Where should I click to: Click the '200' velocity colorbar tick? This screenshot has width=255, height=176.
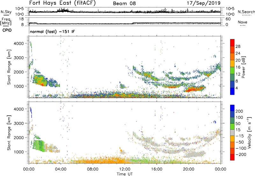coord(239,111)
